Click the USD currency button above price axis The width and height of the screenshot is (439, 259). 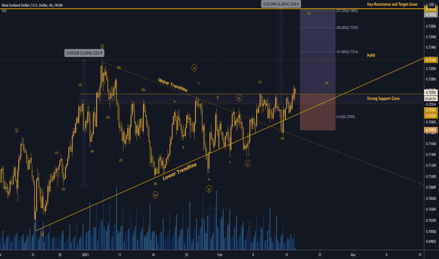[x=431, y=5]
